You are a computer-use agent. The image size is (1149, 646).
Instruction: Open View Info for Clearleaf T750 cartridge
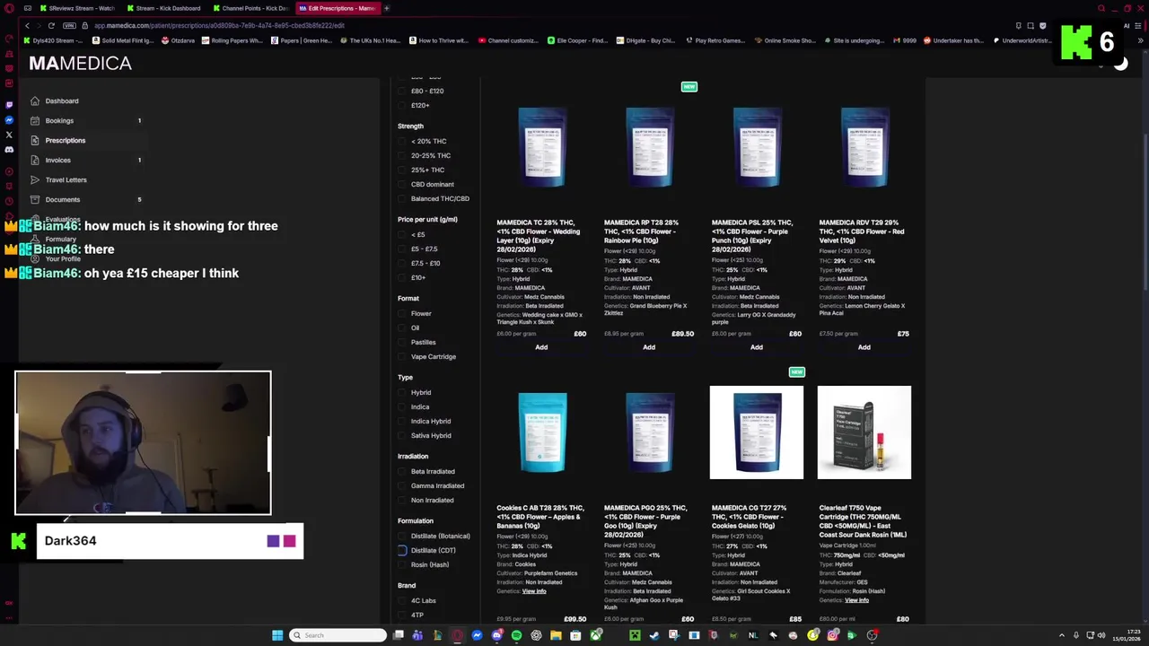point(856,600)
